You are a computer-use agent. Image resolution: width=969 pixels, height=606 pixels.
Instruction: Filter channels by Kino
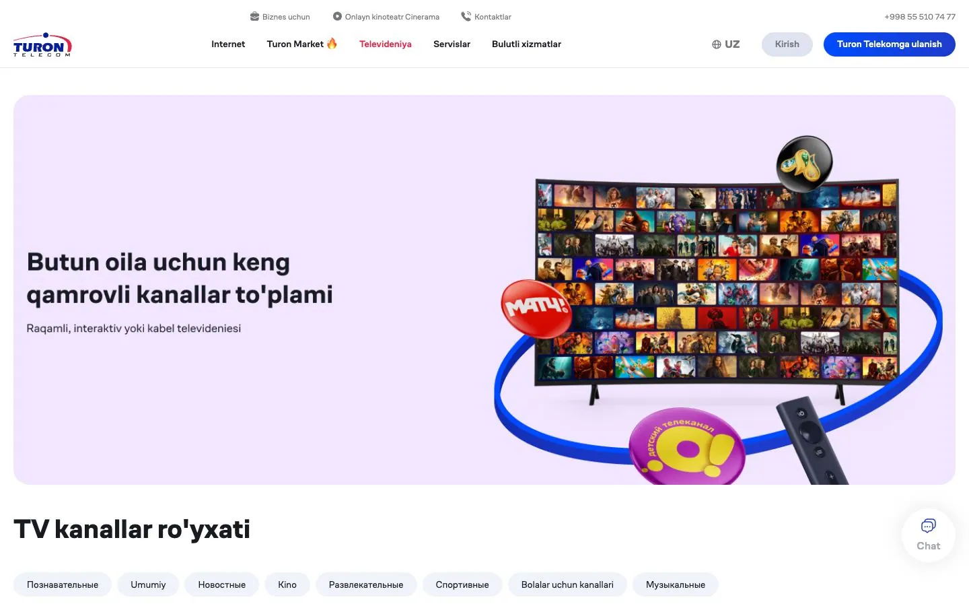pyautogui.click(x=287, y=584)
